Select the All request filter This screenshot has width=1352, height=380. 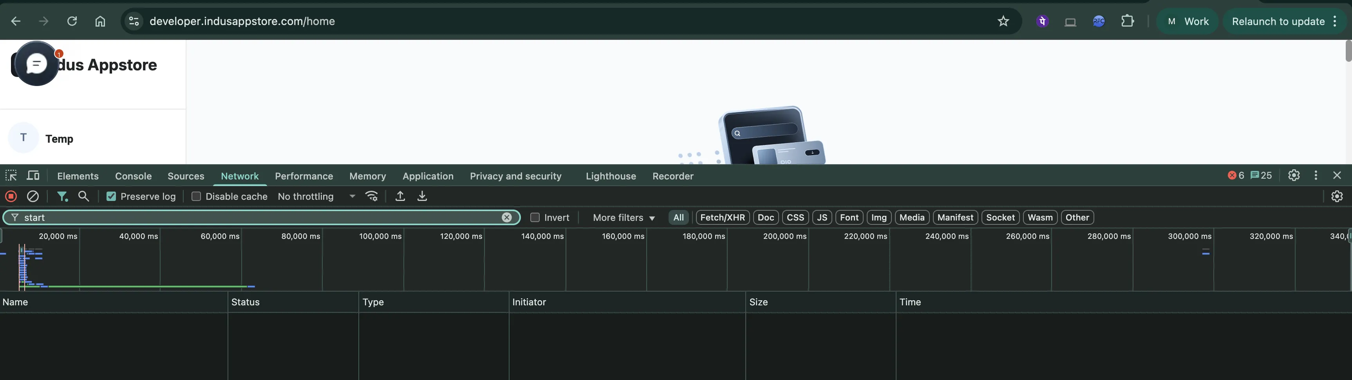(x=679, y=217)
